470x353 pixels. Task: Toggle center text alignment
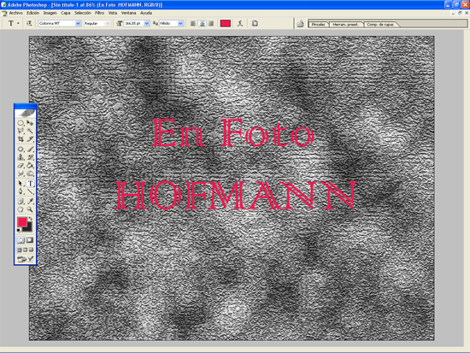click(202, 23)
